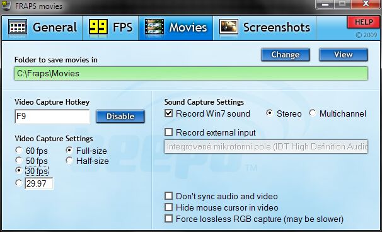The image size is (382, 232).
Task: Go to the Screenshots tab
Action: 265,28
